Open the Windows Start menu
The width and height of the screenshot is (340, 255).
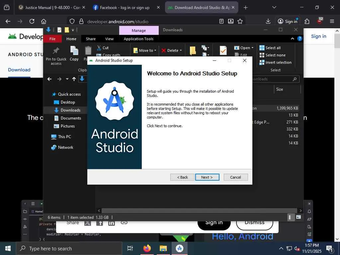pos(8,248)
